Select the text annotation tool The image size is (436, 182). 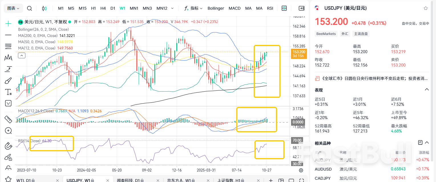[9, 92]
